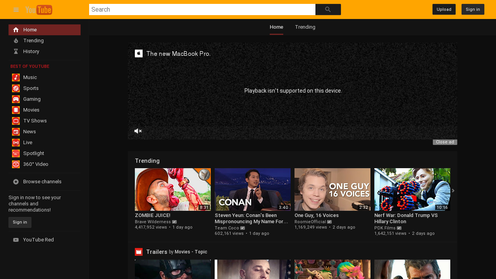Open the Nerf War video thumbnail
Screen dimensions: 496x279
[x=412, y=189]
